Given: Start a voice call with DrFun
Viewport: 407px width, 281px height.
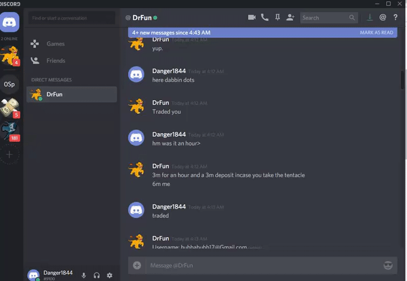Looking at the screenshot, I should click(265, 17).
